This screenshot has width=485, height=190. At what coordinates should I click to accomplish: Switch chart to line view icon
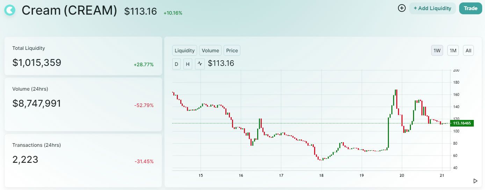pos(200,64)
